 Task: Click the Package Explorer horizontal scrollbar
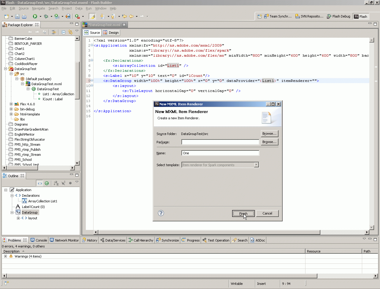coord(22,168)
